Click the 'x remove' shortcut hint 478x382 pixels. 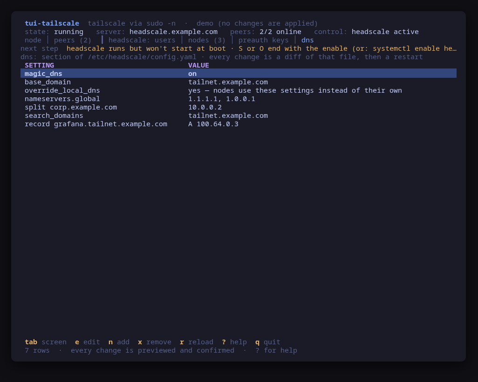pyautogui.click(x=155, y=342)
